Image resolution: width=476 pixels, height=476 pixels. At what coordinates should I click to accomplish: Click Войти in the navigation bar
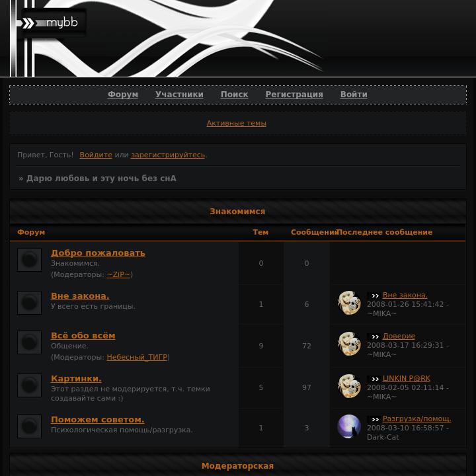(354, 95)
